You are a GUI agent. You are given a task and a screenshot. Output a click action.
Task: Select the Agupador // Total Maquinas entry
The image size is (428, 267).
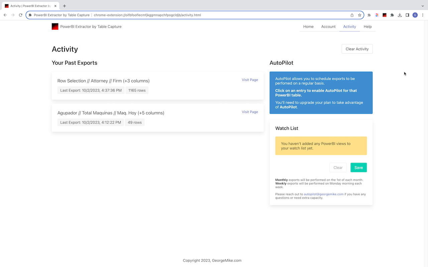point(158,118)
